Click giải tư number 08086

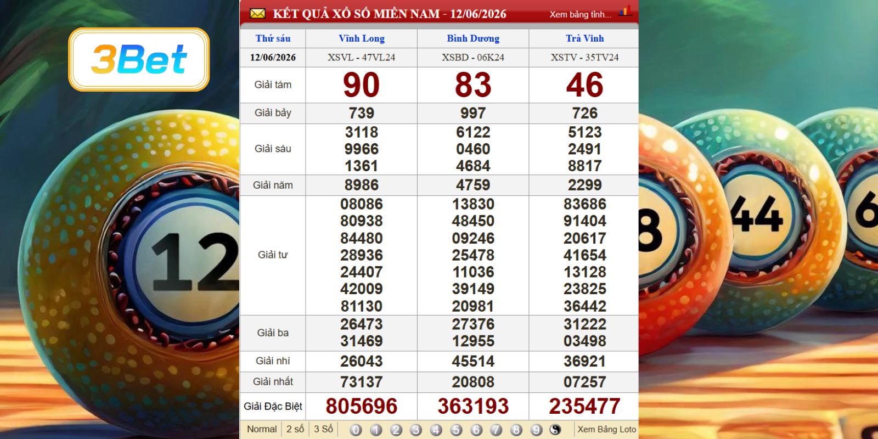click(x=362, y=204)
